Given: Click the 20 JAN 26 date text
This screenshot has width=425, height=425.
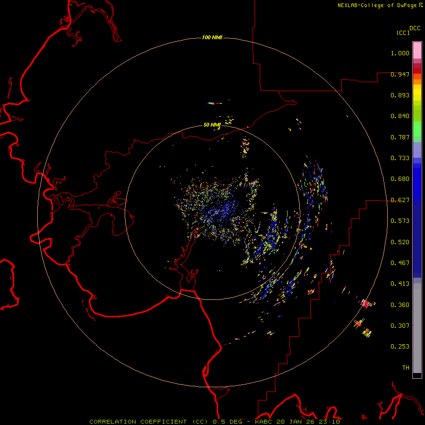Looking at the screenshot, I should tap(296, 422).
